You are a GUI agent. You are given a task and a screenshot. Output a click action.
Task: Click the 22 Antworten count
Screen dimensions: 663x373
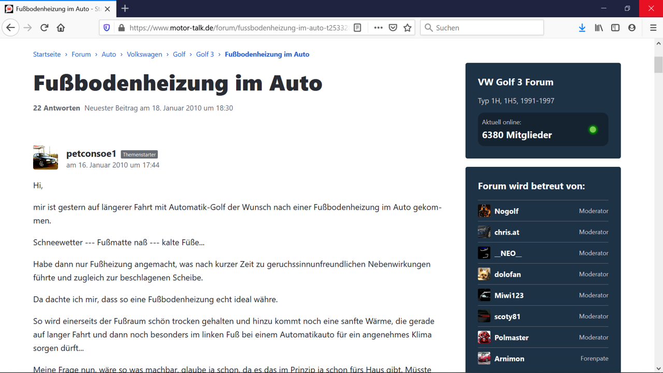click(x=56, y=108)
